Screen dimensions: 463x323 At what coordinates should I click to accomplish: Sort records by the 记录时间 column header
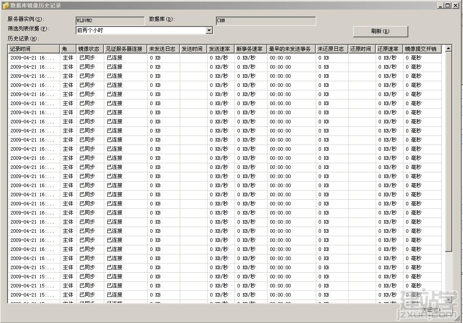(33, 48)
